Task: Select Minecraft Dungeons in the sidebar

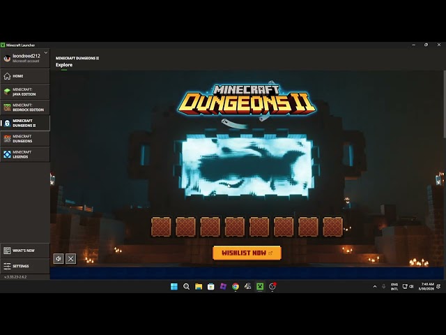Action: pos(25,139)
